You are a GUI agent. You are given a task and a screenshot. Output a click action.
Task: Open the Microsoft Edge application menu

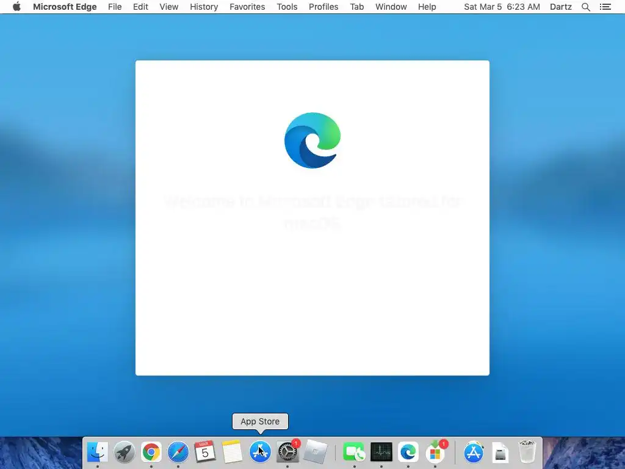65,7
